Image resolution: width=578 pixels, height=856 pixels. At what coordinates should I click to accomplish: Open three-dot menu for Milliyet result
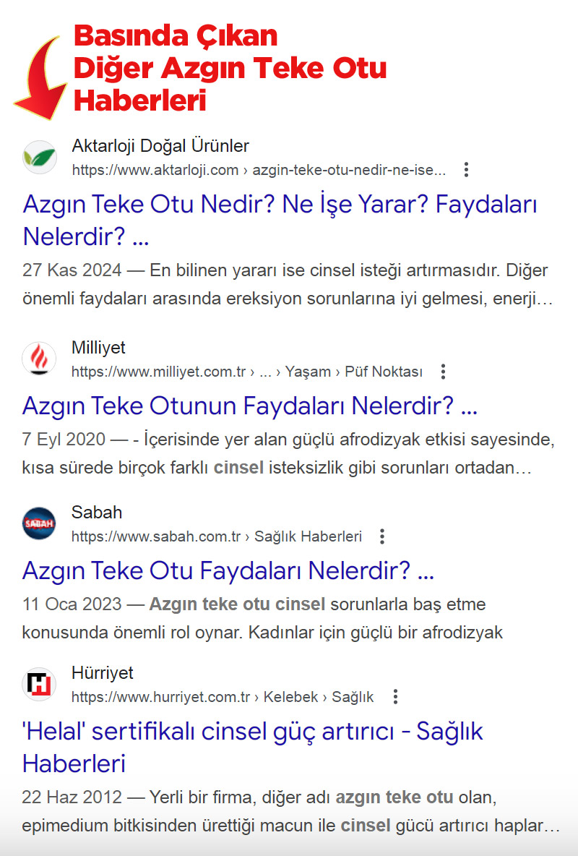(444, 372)
